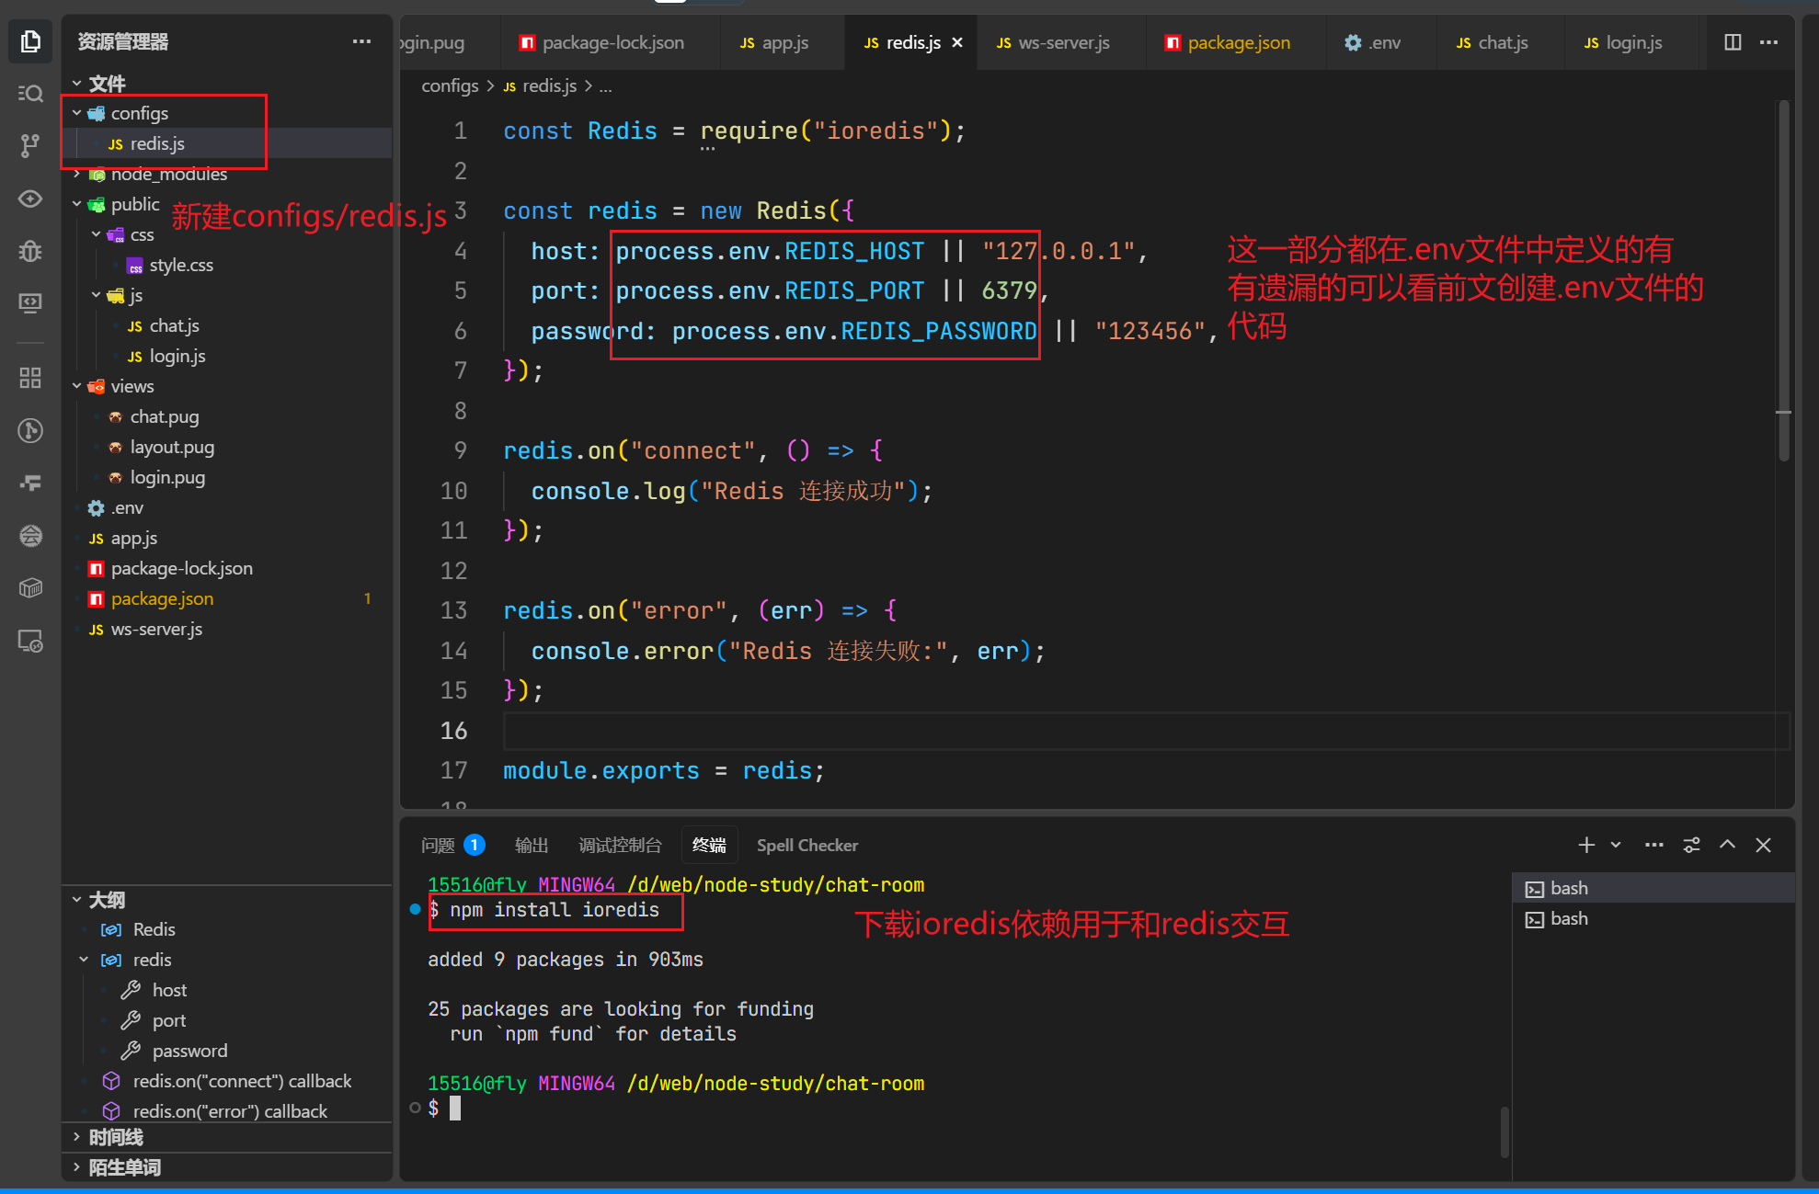The height and width of the screenshot is (1194, 1819).
Task: Click configs in the breadcrumb path
Action: tap(450, 85)
